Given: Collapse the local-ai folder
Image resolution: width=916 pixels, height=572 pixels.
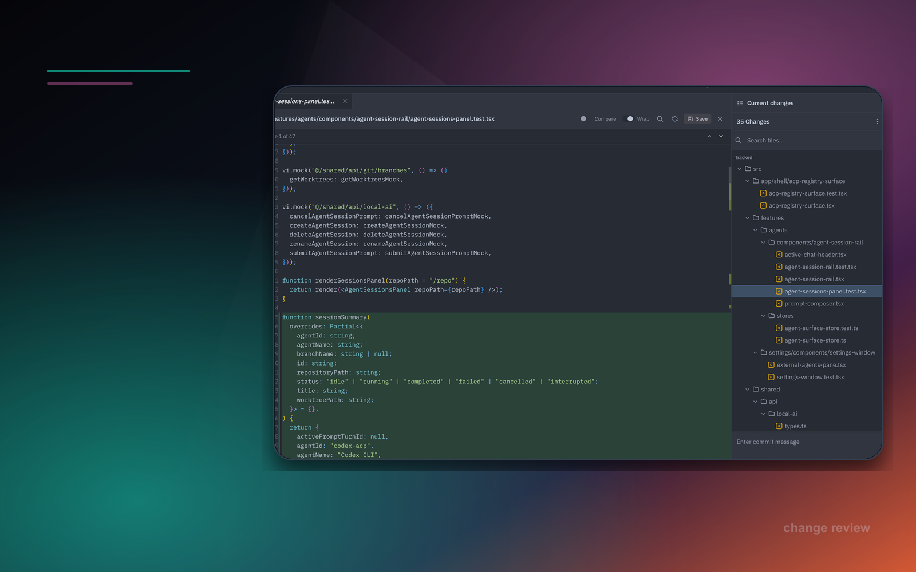Looking at the screenshot, I should [x=764, y=414].
